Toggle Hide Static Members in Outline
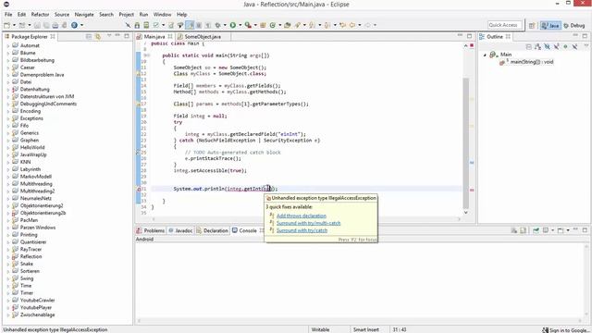 [x=556, y=46]
